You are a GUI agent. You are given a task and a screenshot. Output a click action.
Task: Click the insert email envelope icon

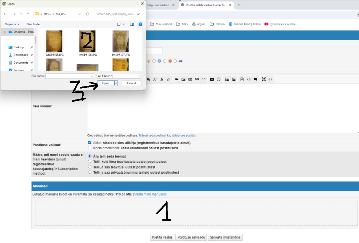(x=190, y=79)
